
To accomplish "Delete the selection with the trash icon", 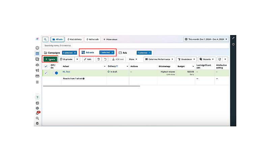I will [x=99, y=59].
